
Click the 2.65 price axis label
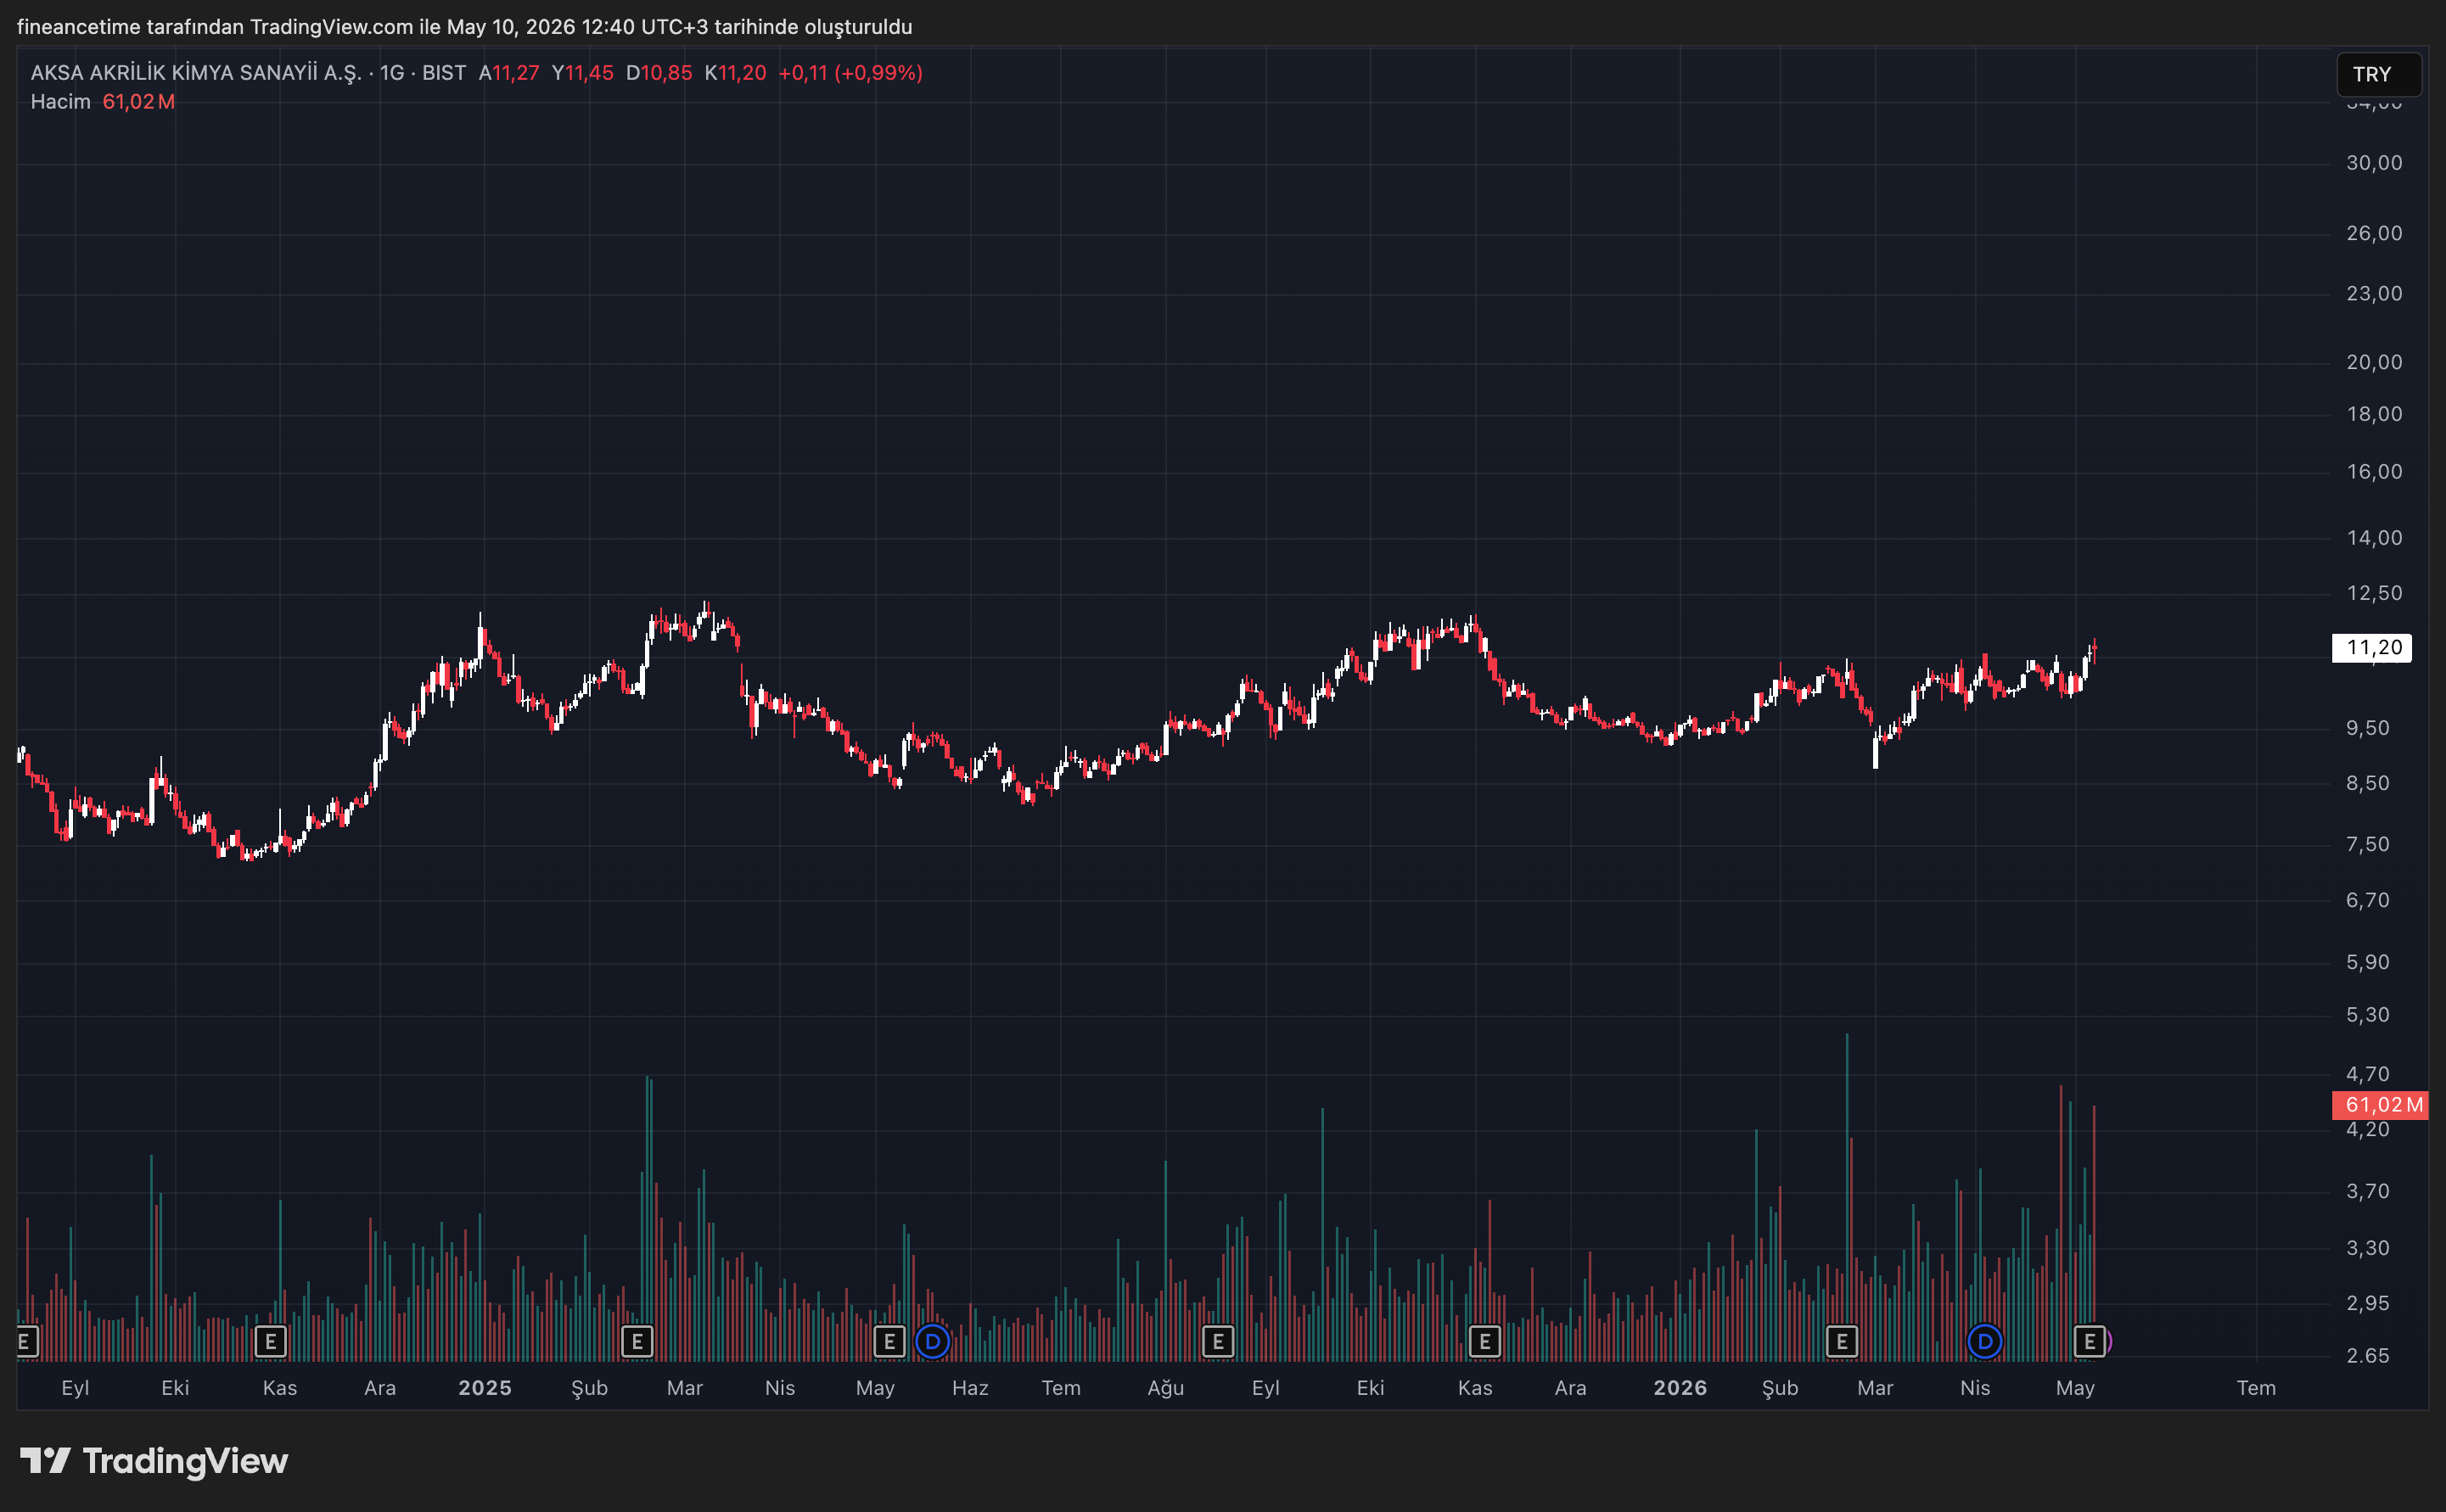(x=2367, y=1356)
